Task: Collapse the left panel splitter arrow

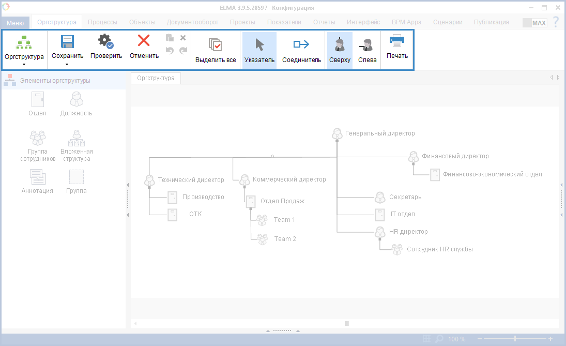Action: point(128,185)
